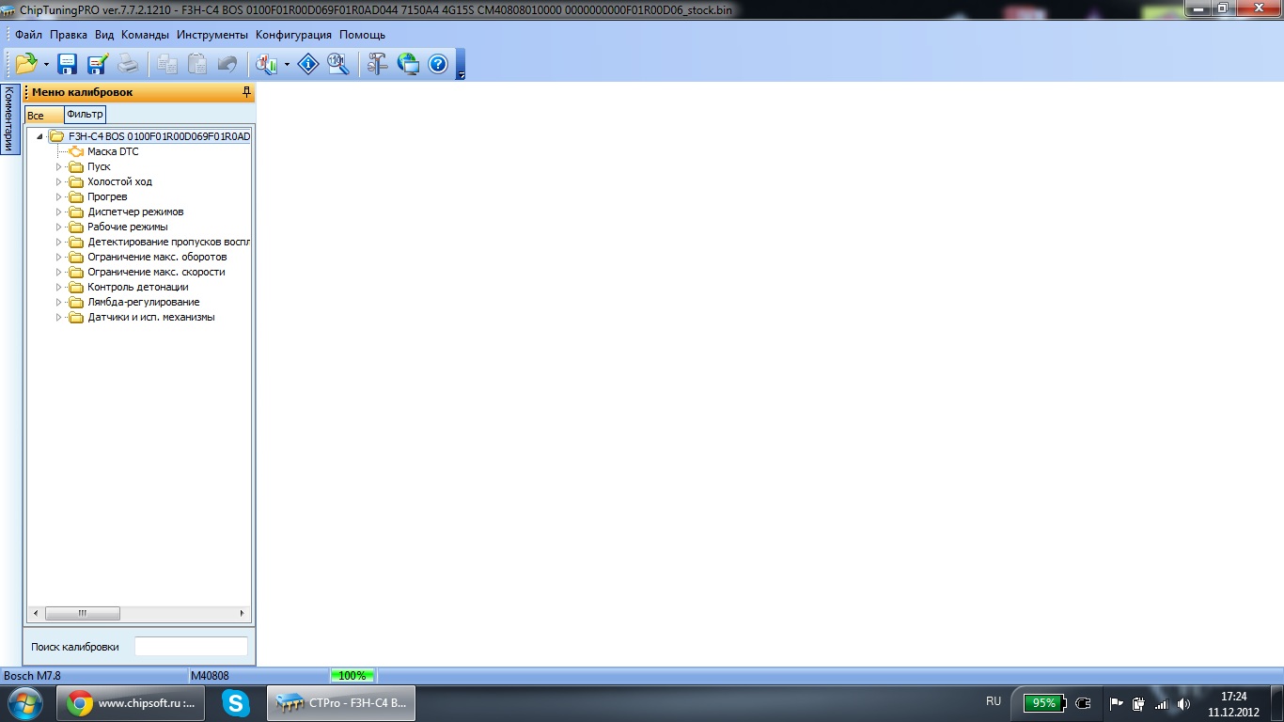Click the printer icon in the toolbar
This screenshot has width=1284, height=722.
coord(128,64)
